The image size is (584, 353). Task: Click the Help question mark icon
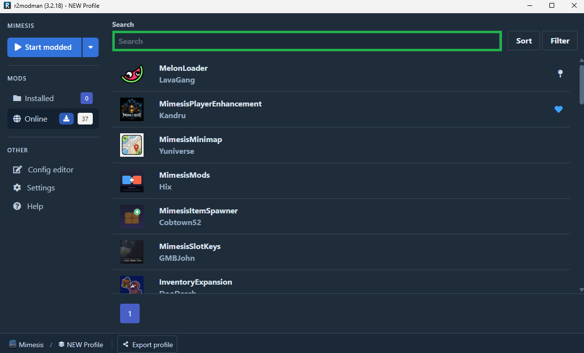point(17,207)
